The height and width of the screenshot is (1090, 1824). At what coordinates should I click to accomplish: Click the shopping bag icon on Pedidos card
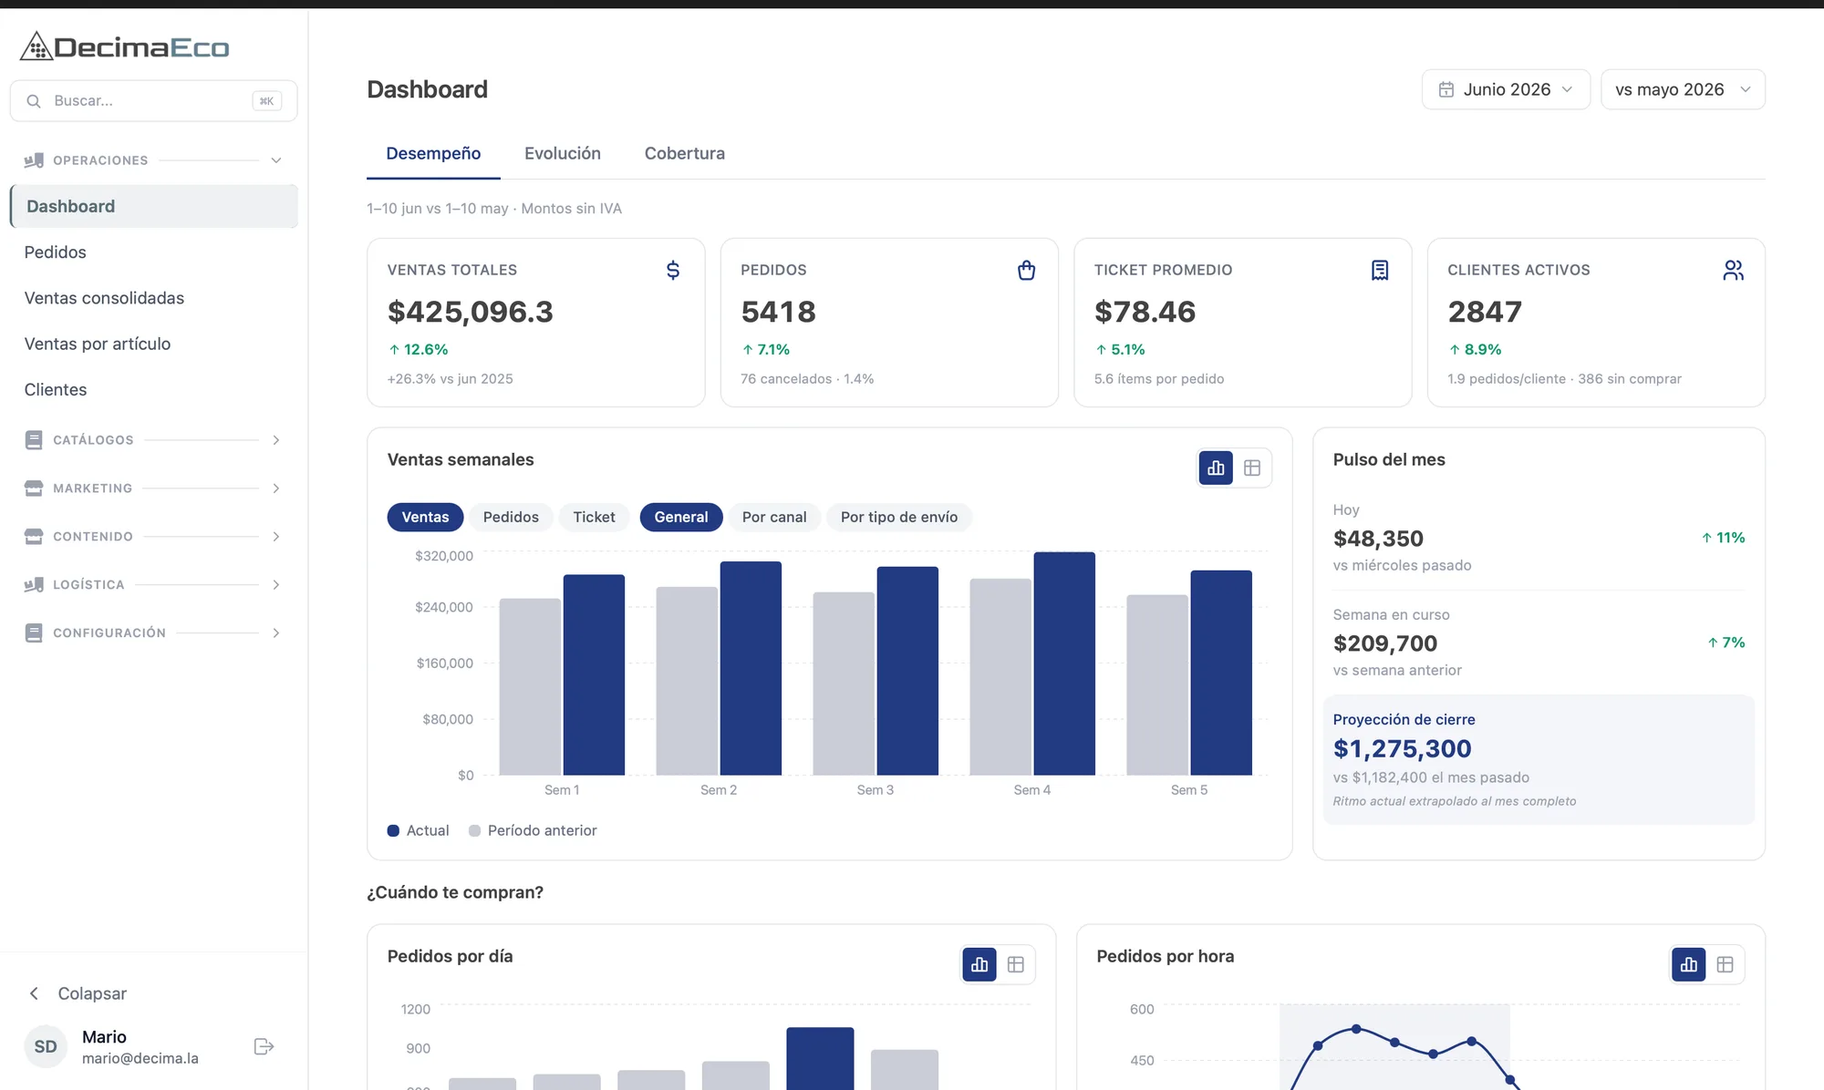pos(1026,270)
